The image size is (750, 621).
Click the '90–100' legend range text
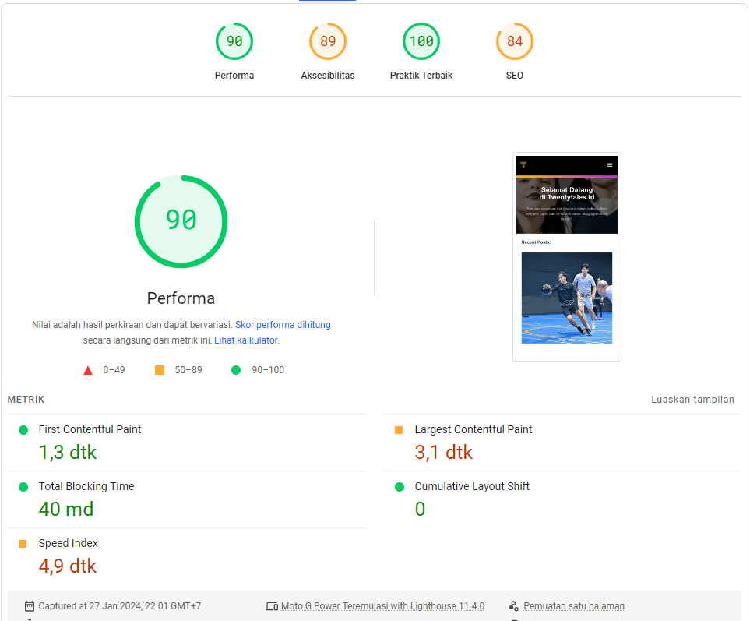point(268,370)
